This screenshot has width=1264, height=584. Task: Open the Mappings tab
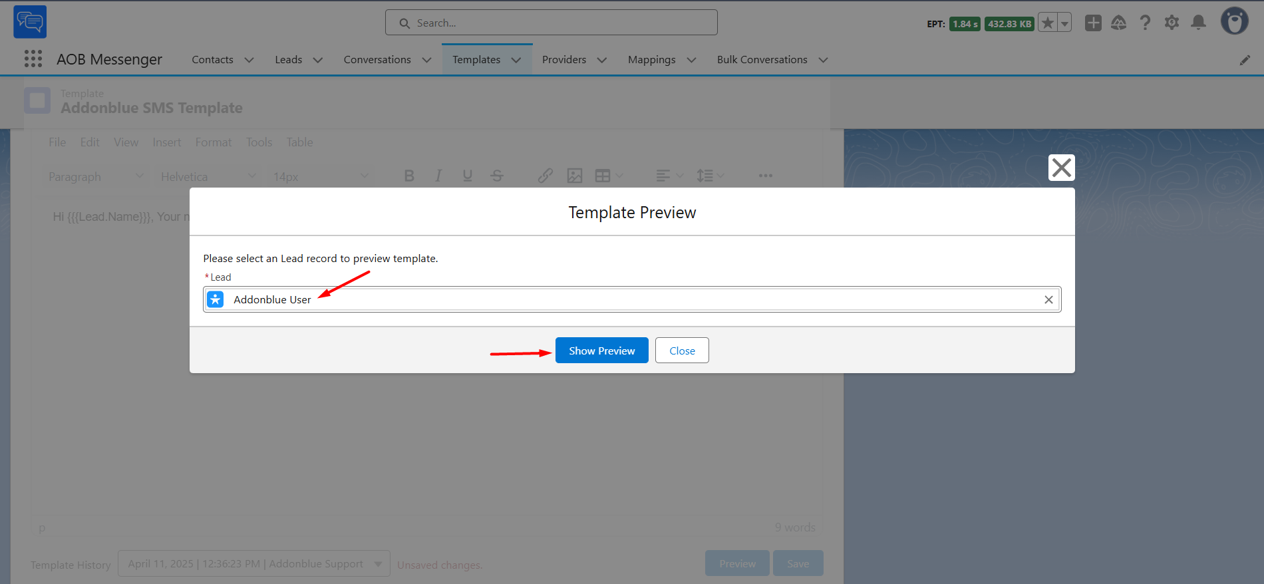652,60
